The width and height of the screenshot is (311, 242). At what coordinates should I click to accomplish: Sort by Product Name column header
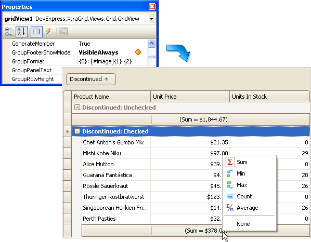[x=111, y=97]
